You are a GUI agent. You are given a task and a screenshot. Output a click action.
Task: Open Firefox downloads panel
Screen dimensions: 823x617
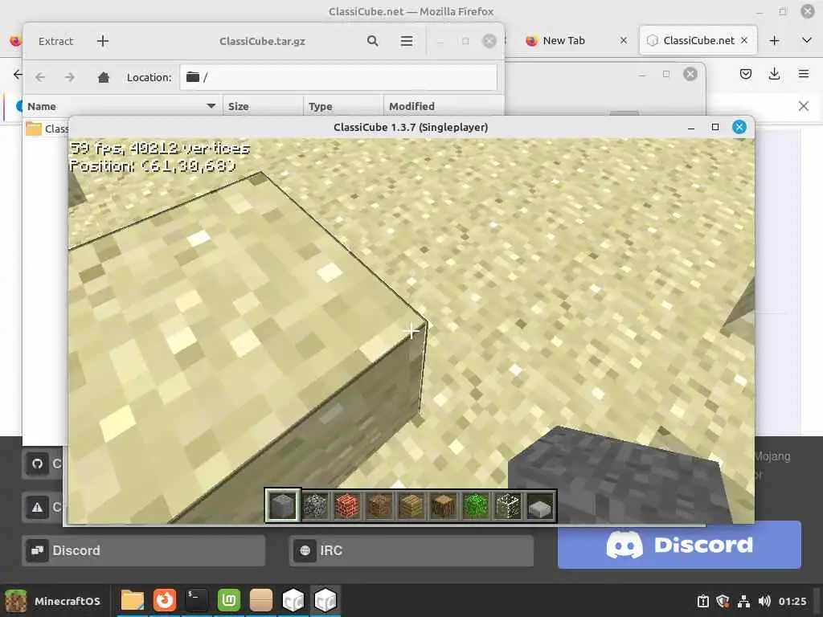click(x=774, y=74)
